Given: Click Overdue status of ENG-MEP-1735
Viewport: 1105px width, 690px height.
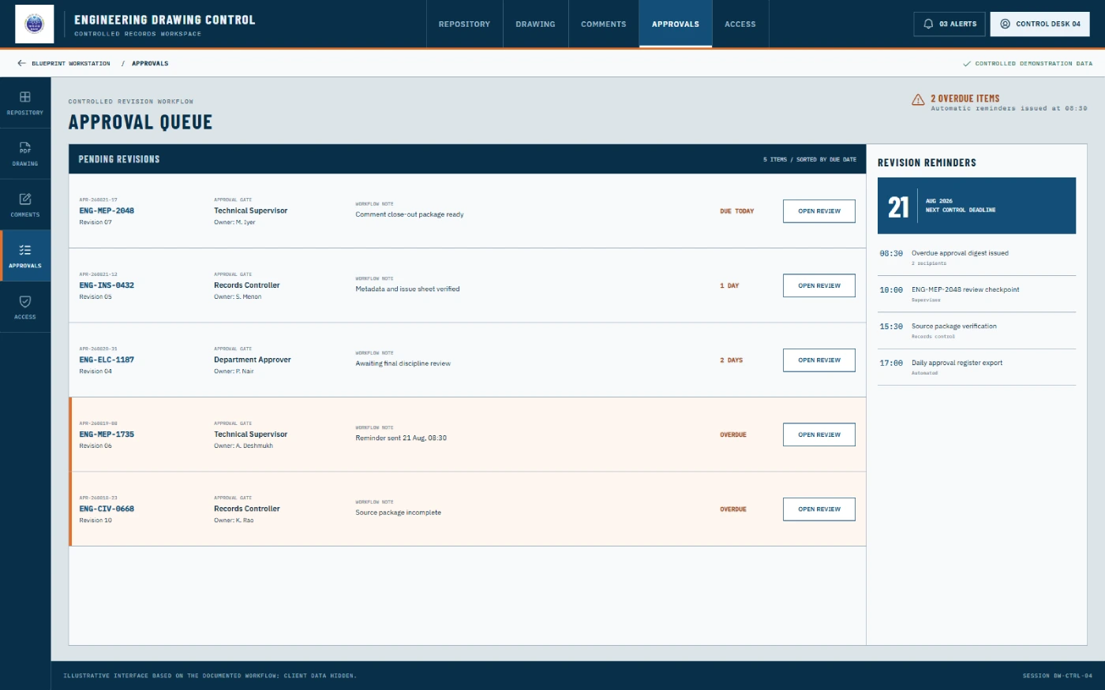Looking at the screenshot, I should 733,435.
